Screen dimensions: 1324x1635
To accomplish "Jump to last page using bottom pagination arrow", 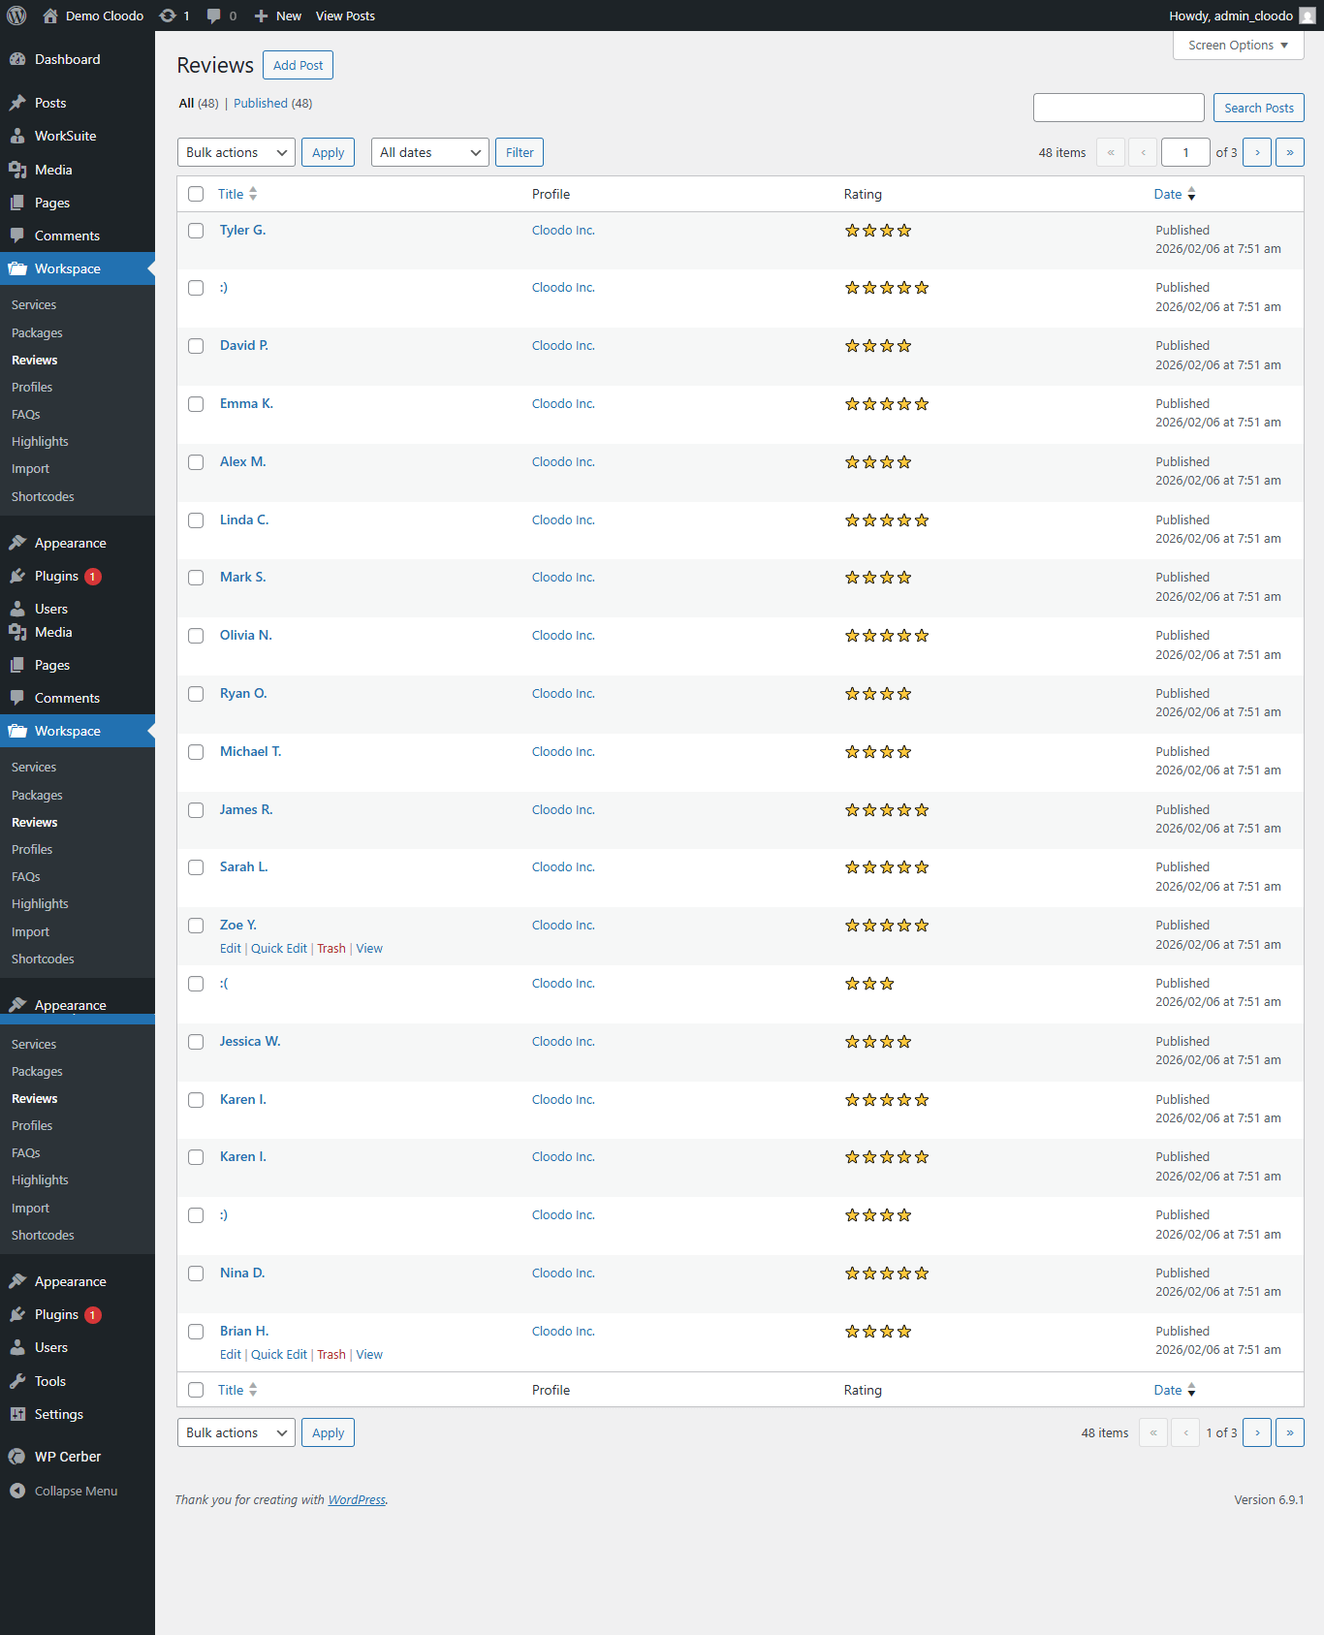I will coord(1290,1432).
